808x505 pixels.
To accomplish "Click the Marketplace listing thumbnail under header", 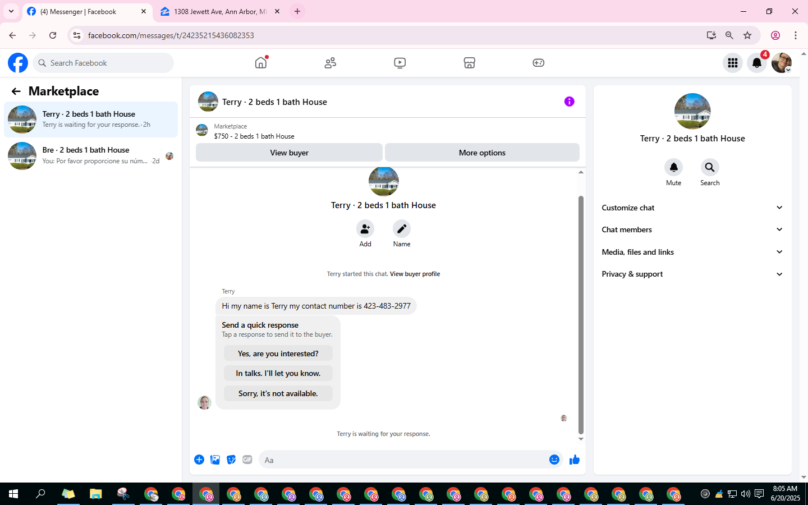I will (x=202, y=131).
